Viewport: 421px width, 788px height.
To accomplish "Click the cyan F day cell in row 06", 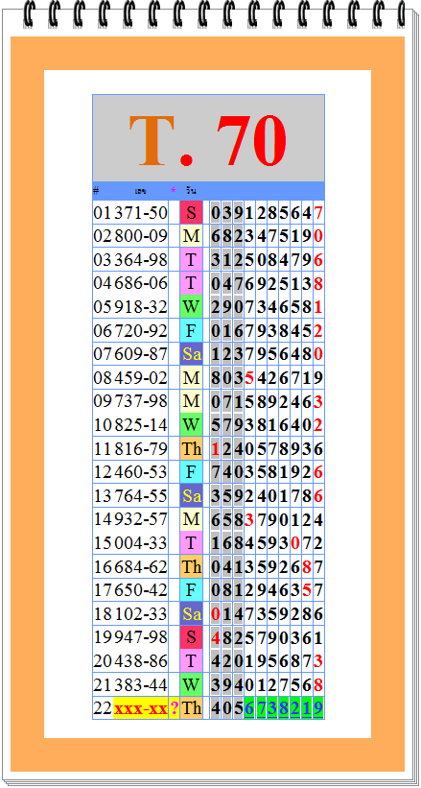I will (x=192, y=330).
